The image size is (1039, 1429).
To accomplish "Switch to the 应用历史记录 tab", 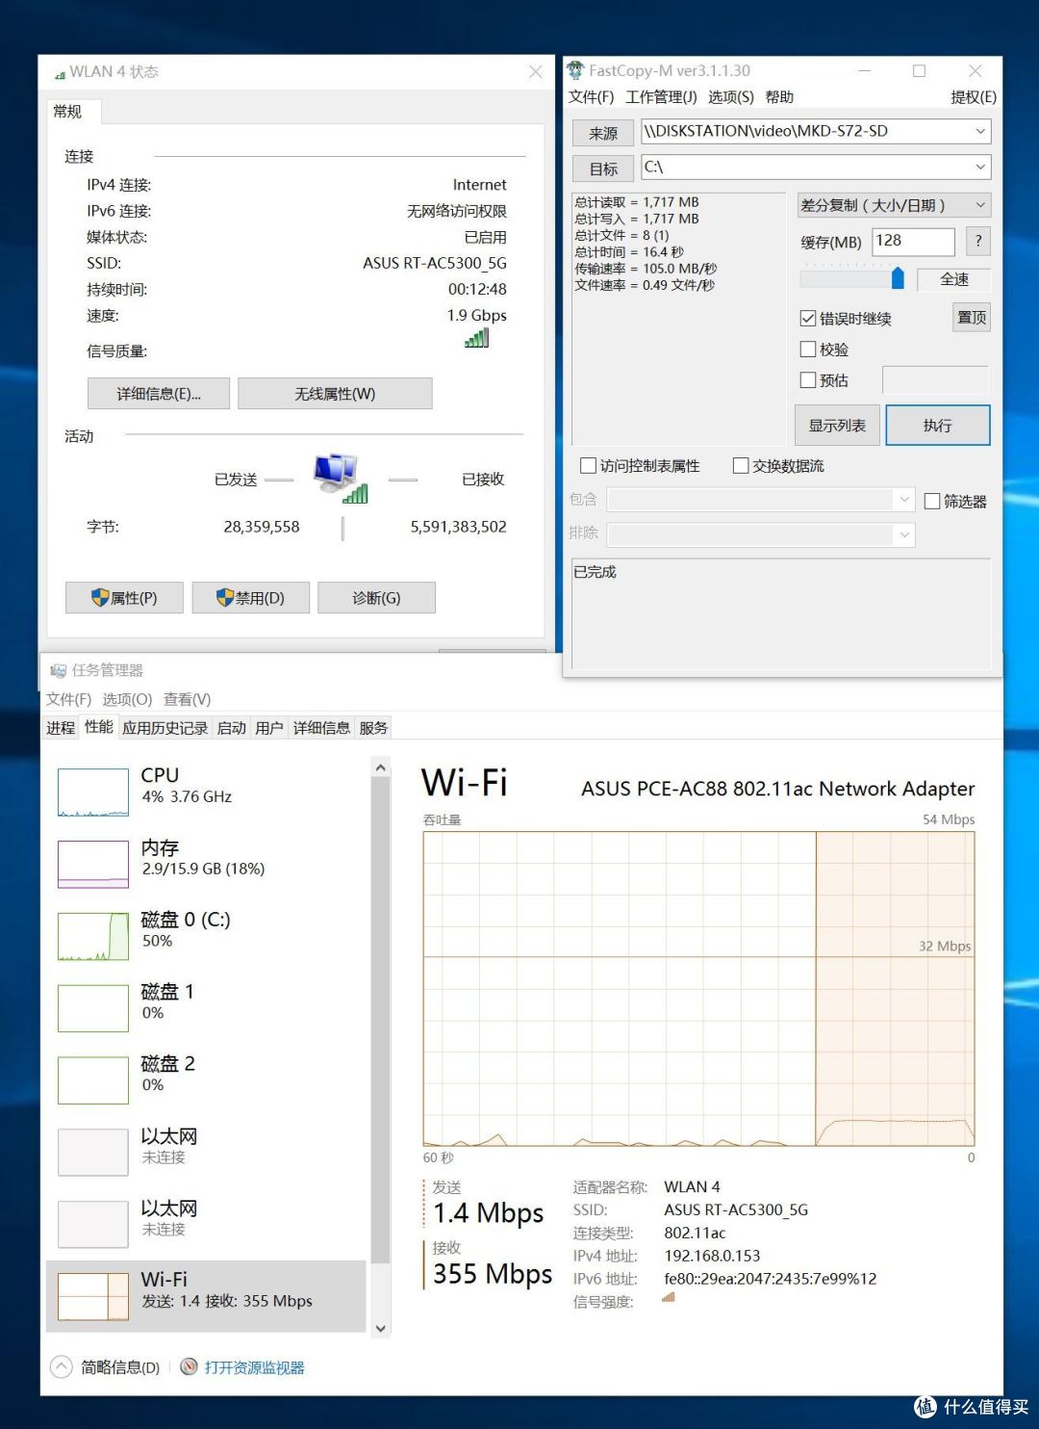I will point(165,728).
